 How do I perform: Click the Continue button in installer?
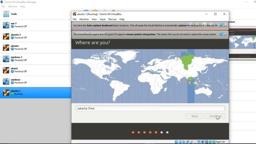pos(215,116)
